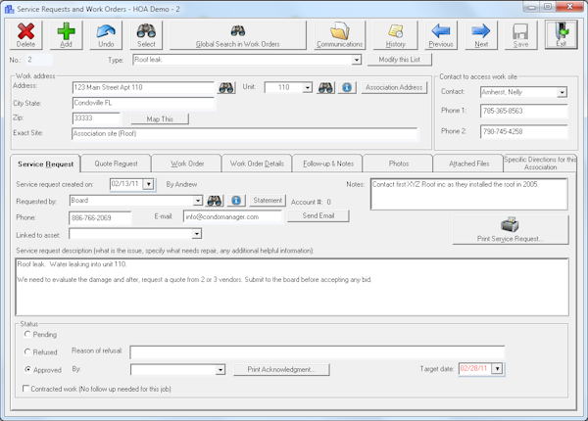Click the Zip field 33333

click(x=96, y=118)
